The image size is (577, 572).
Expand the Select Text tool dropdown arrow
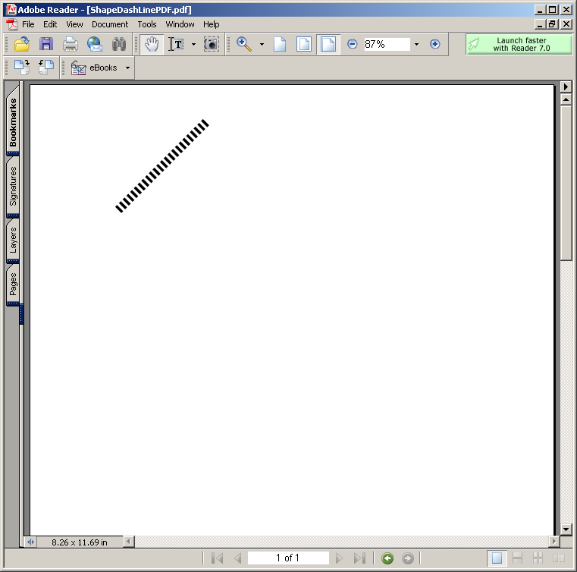pos(193,44)
